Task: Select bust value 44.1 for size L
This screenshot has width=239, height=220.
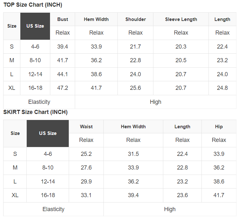Action: [63, 74]
